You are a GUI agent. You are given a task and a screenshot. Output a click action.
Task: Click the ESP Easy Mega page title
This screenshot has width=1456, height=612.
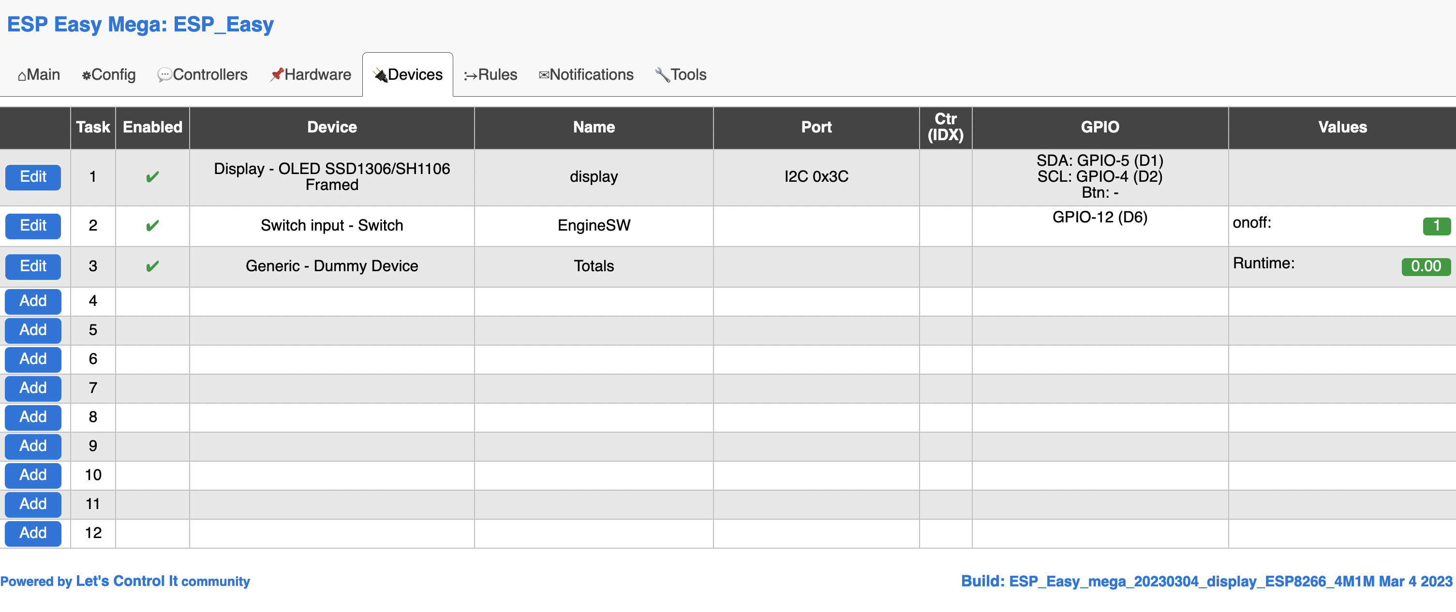(140, 24)
